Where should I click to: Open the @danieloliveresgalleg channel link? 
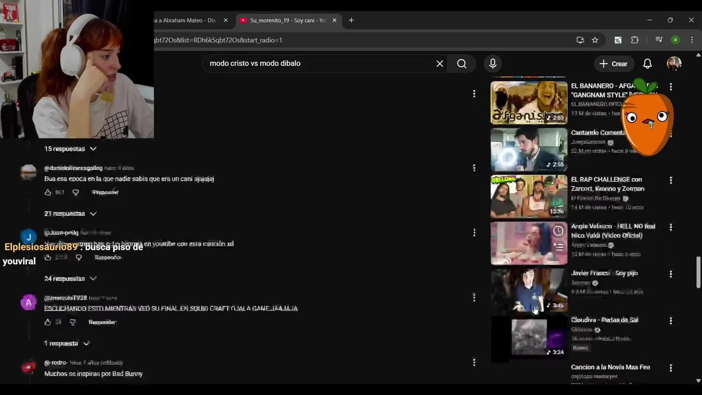tap(73, 168)
